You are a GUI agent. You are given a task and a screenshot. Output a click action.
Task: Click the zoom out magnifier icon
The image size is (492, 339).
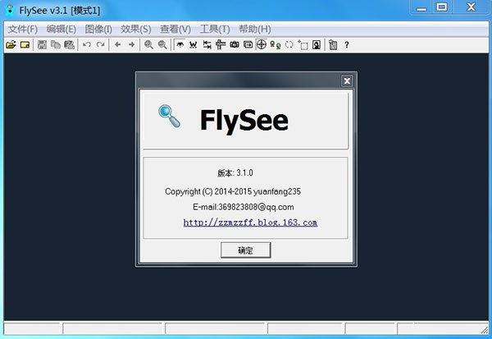point(162,45)
